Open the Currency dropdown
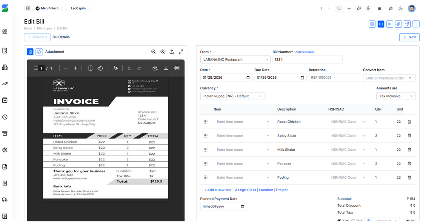 tap(232, 96)
